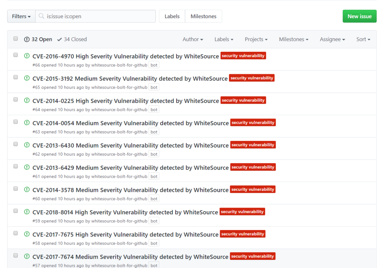382x268 pixels.
Task: Click the red security vulnerability label on issue #66
Action: (x=243, y=56)
